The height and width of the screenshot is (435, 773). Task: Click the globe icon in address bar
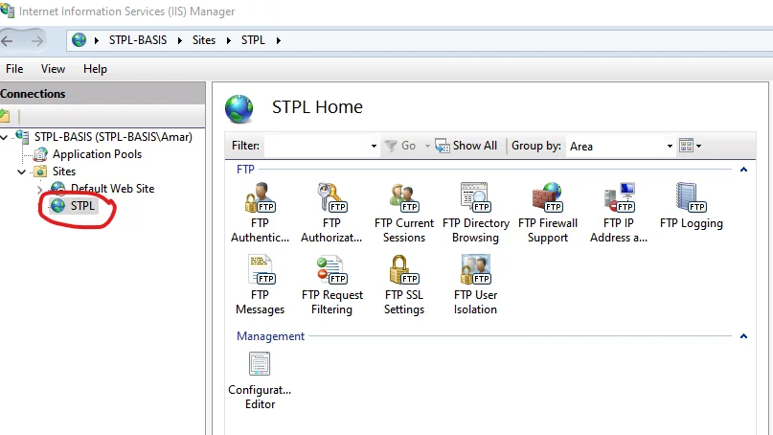[x=79, y=40]
